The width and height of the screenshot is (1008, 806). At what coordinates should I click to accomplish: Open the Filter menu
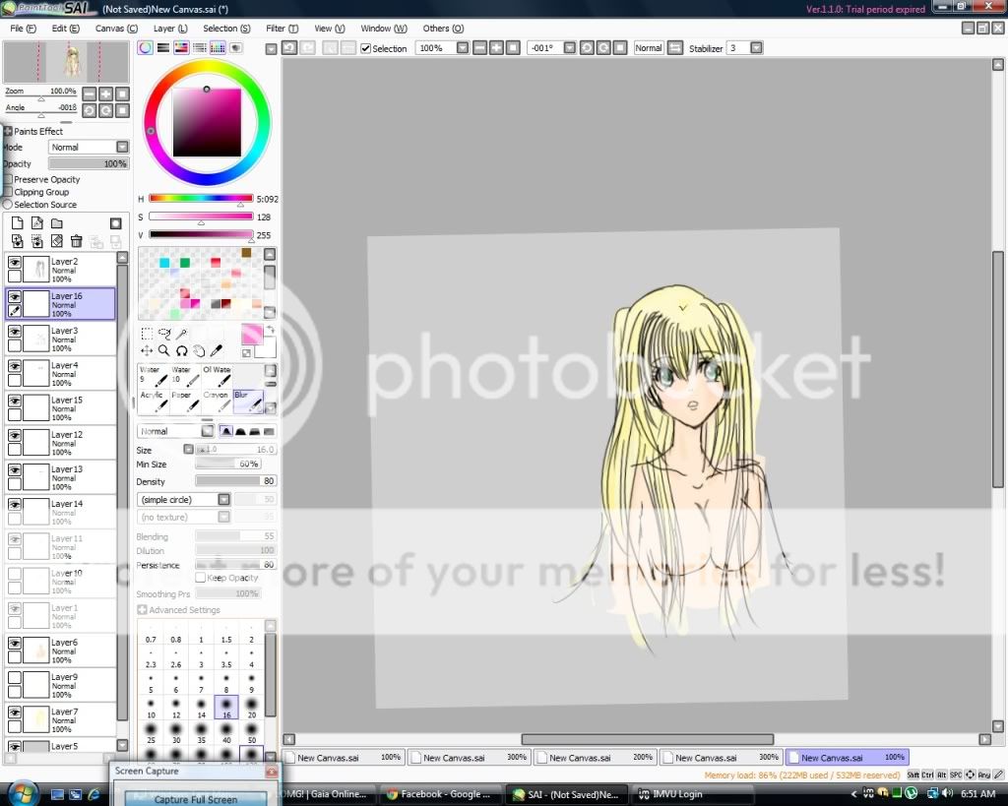pos(282,29)
